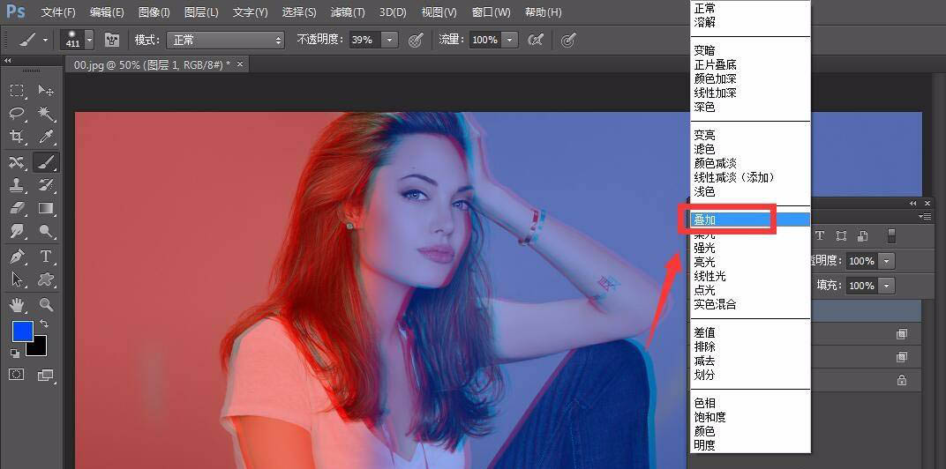Select the Zoom tool in the toolbox

pos(46,304)
